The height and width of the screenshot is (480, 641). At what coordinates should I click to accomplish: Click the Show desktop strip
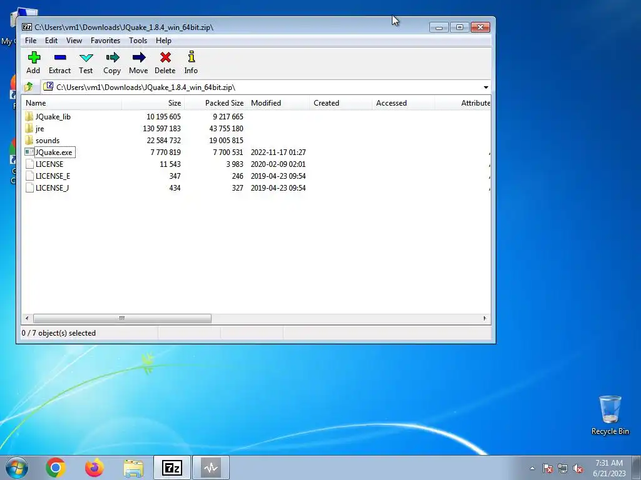pos(637,468)
